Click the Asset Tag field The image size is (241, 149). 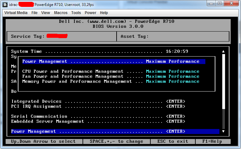173,37
